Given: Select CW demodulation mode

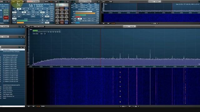Looking at the screenshot, I should pos(33,9).
